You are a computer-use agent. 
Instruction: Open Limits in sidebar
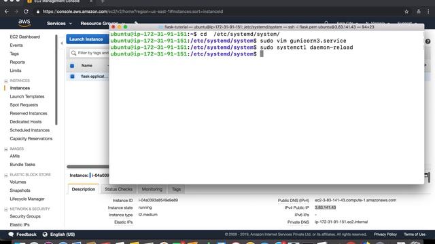(16, 70)
